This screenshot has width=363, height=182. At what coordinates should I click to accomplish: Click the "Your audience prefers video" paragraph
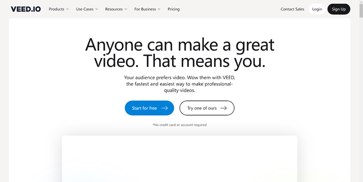(x=180, y=84)
